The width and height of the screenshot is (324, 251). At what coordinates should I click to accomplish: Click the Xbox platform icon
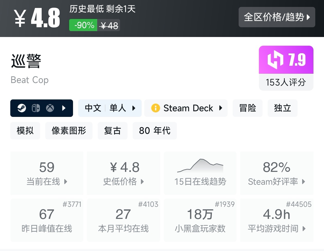[x=50, y=108]
